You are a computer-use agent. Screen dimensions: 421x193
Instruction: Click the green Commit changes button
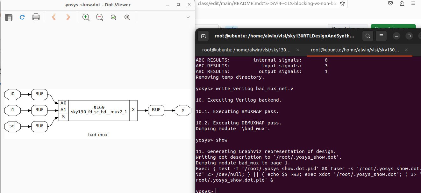393,27
